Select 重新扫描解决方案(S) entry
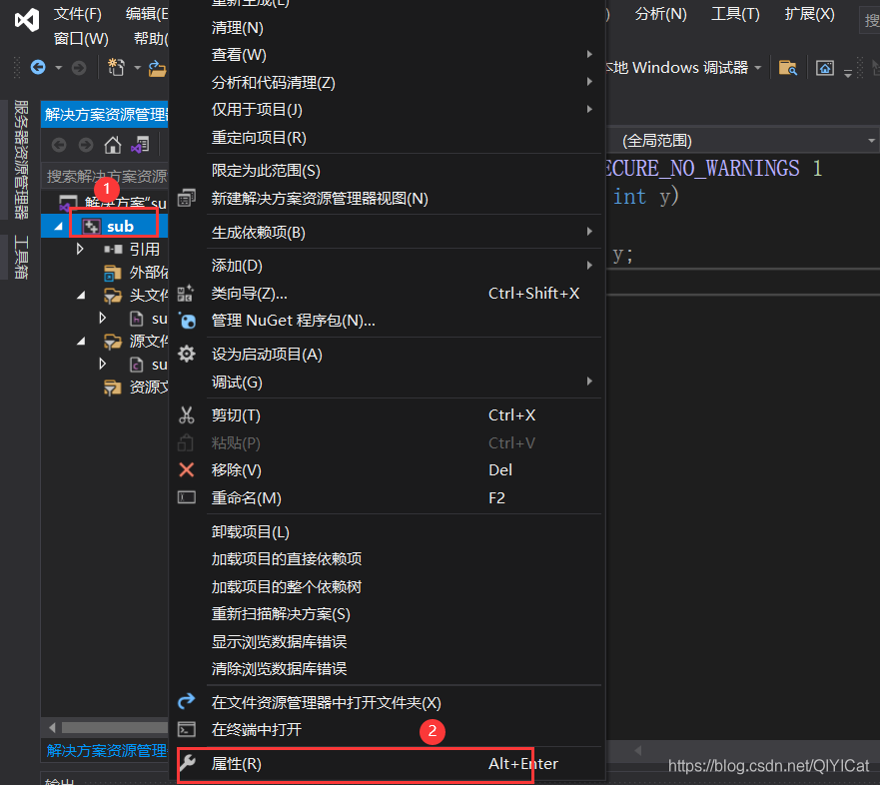 (x=388, y=614)
